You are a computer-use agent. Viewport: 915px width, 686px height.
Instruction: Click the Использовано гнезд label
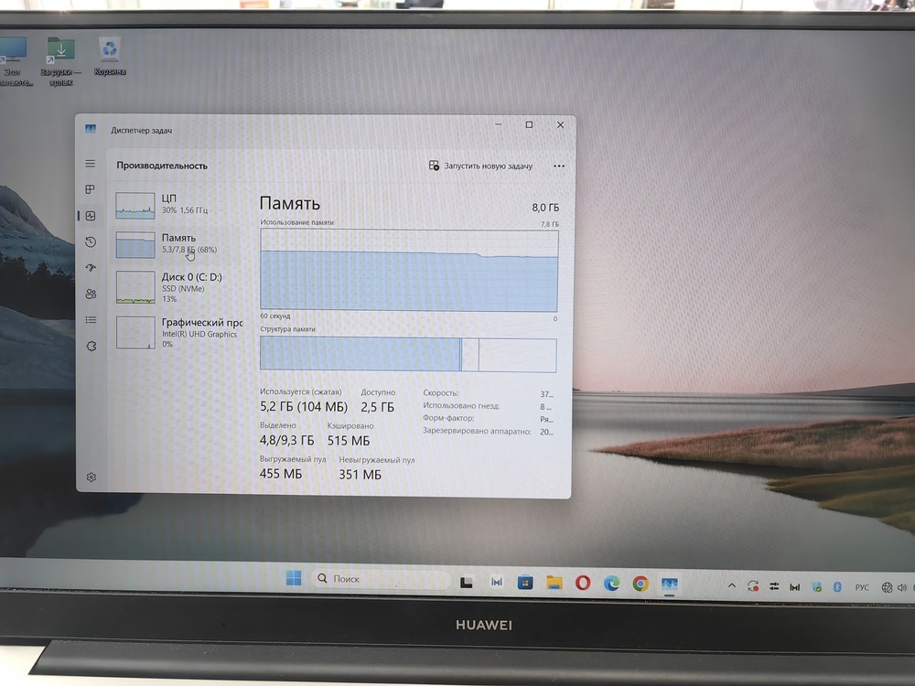[461, 405]
